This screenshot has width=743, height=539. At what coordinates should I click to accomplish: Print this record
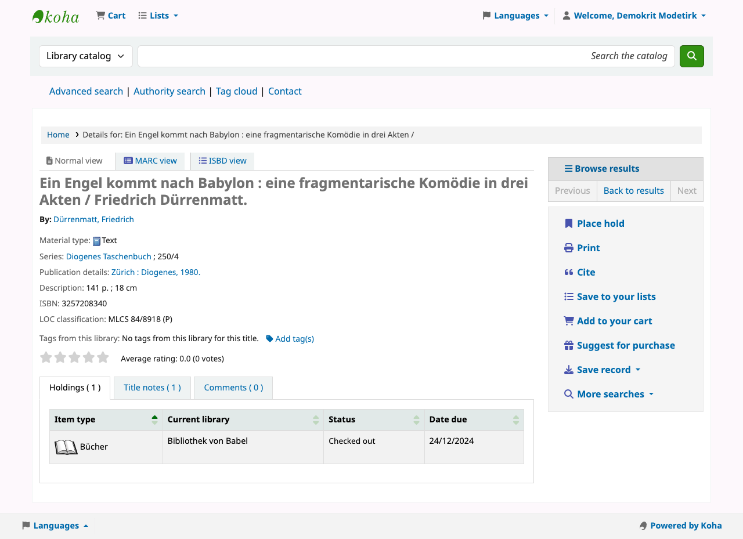[x=582, y=248]
